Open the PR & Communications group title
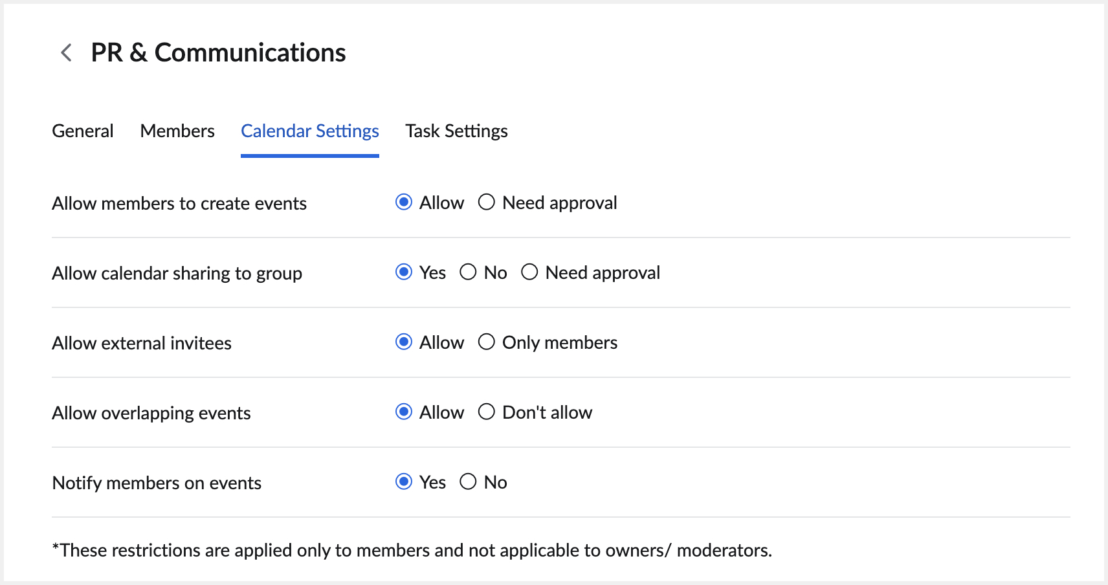Image resolution: width=1108 pixels, height=585 pixels. (x=217, y=52)
